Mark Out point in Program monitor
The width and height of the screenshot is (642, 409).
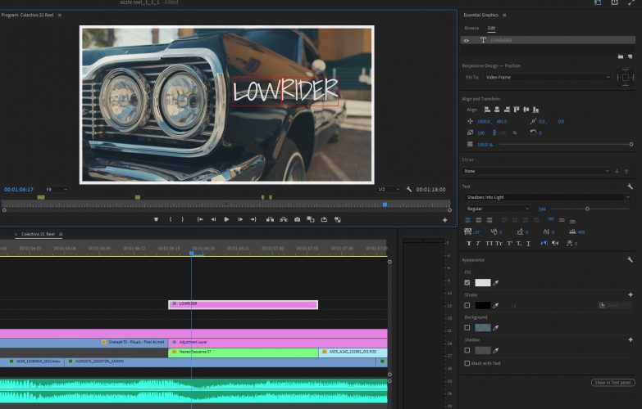pos(183,219)
